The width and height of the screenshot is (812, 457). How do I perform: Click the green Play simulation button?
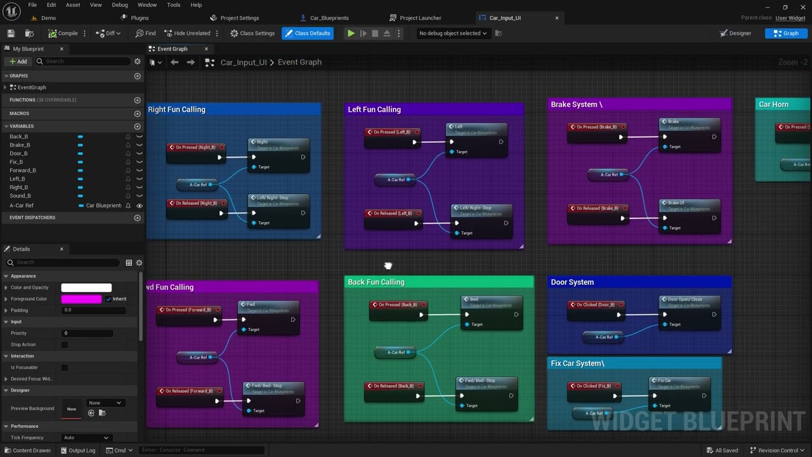click(351, 33)
